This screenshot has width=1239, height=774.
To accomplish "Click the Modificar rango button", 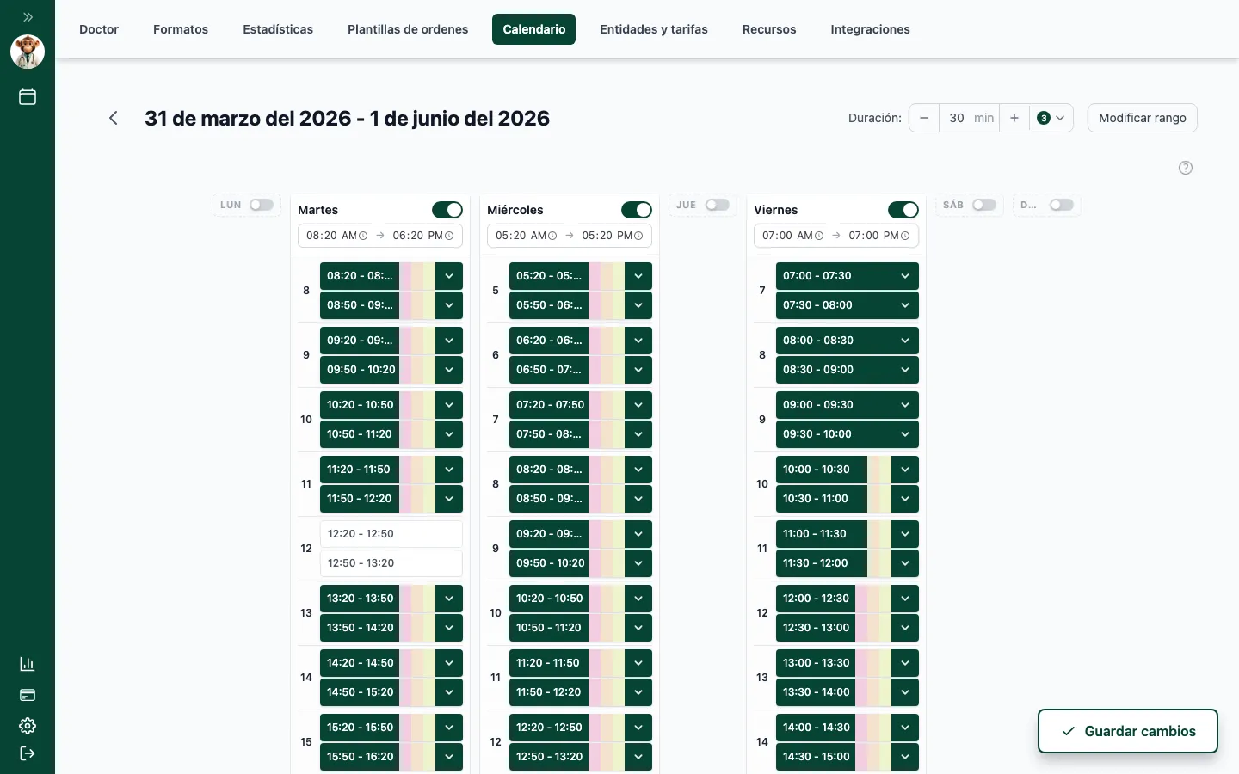I will coord(1143,118).
